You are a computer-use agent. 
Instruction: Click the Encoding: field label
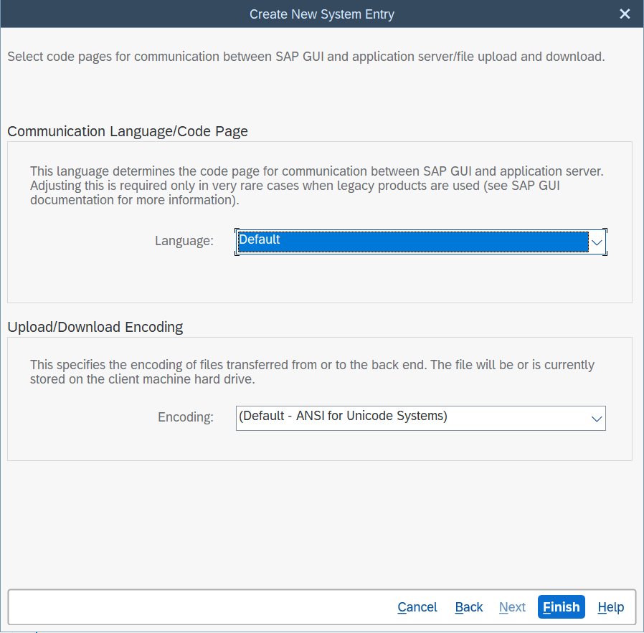(186, 417)
